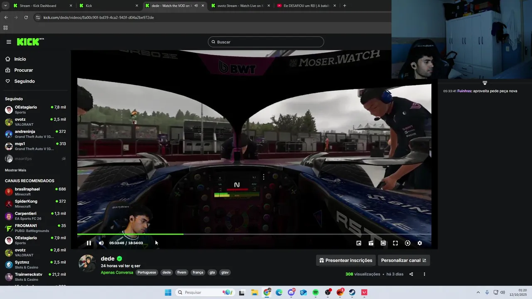Open mqs1 channel in sidebar

[x=35, y=146]
